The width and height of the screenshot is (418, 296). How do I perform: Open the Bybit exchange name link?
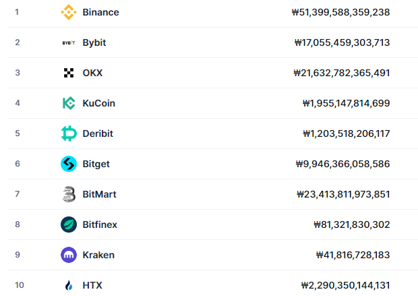[94, 42]
